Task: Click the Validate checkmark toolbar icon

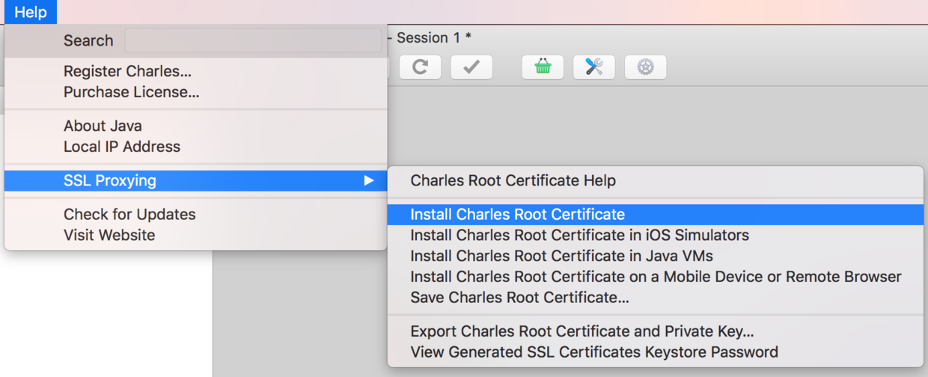Action: (x=471, y=67)
